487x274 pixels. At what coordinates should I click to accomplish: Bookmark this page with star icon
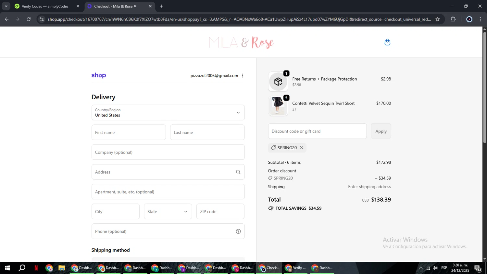click(x=438, y=19)
